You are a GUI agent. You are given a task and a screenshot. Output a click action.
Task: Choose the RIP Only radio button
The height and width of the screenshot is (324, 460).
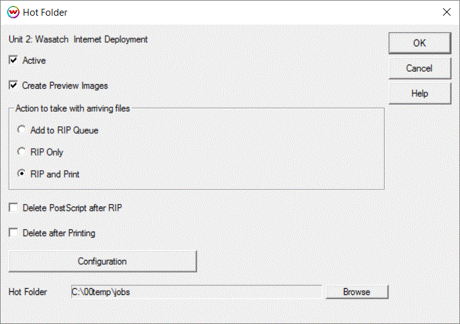click(21, 151)
